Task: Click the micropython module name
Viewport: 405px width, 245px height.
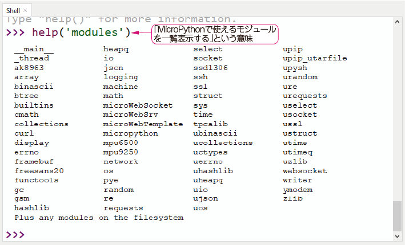Action: coord(131,133)
